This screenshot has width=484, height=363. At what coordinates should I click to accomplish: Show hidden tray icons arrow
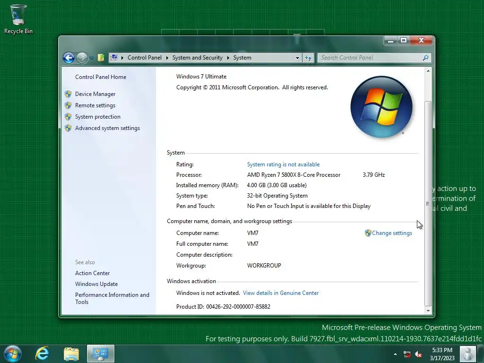(x=396, y=354)
